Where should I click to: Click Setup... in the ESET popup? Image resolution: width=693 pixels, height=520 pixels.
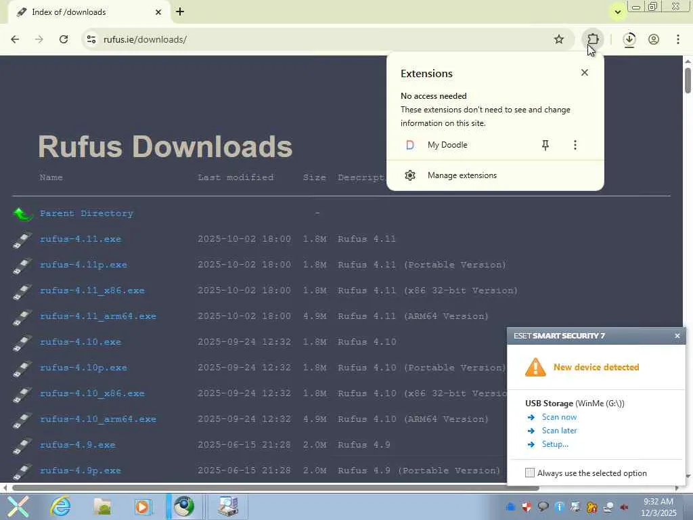click(555, 444)
